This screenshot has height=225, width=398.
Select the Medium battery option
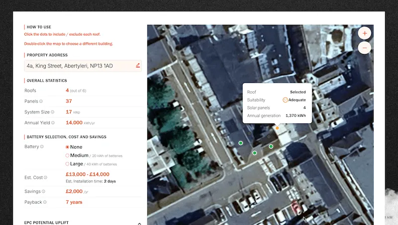pos(67,156)
